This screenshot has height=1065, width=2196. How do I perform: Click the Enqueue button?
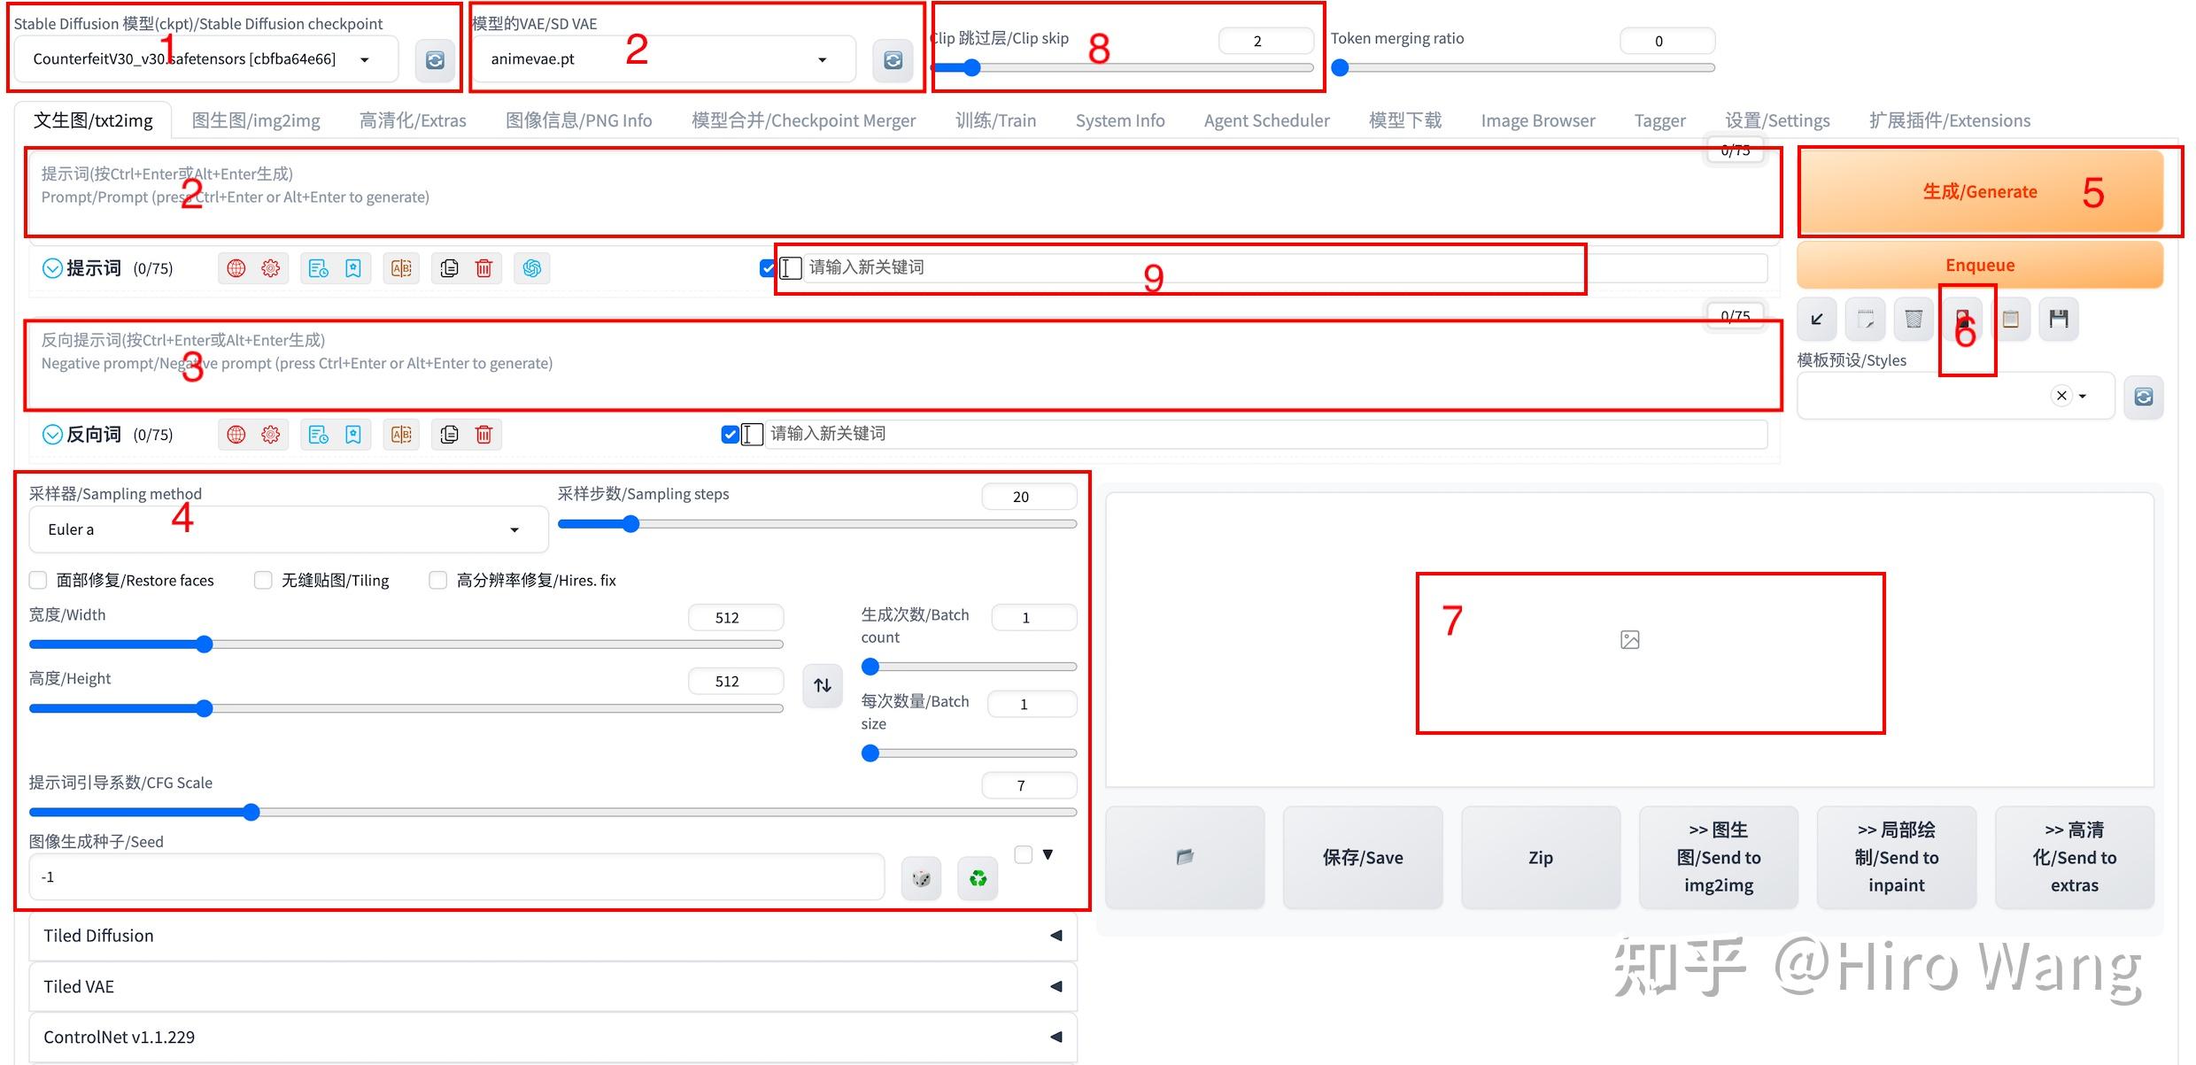[x=1980, y=265]
